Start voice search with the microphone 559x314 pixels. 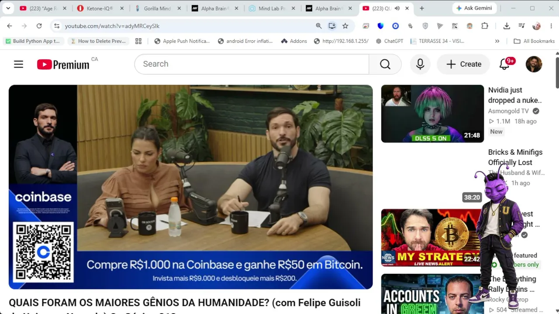click(x=420, y=64)
